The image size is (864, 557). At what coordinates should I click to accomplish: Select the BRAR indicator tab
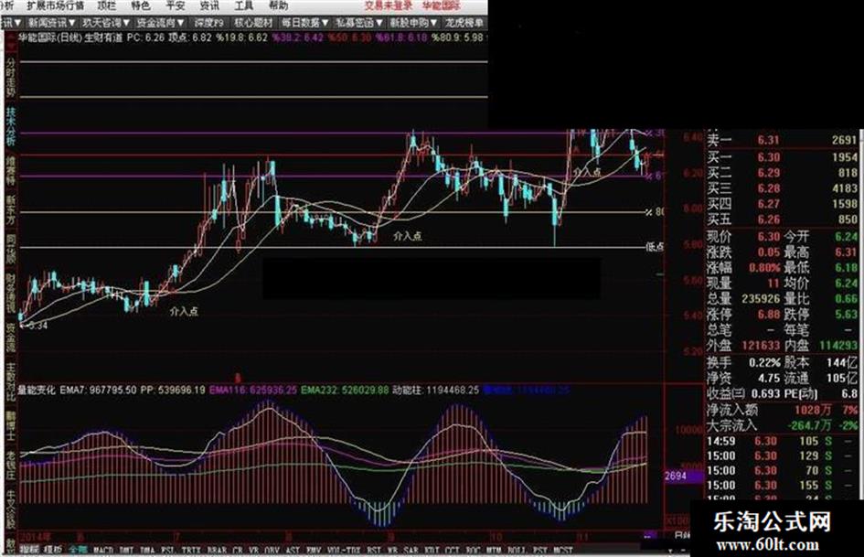[x=217, y=551]
